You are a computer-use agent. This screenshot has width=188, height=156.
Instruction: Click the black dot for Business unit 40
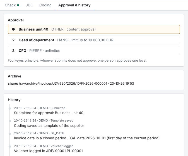click(13, 29)
